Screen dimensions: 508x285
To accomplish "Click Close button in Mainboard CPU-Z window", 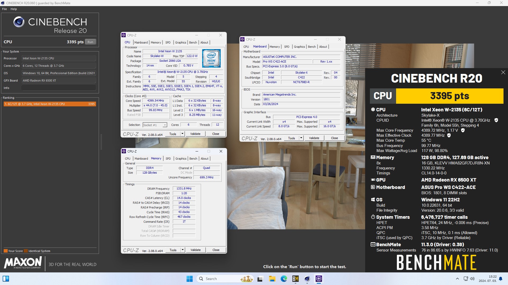I will point(334,138).
